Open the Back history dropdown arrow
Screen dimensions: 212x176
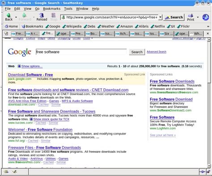pos(16,17)
